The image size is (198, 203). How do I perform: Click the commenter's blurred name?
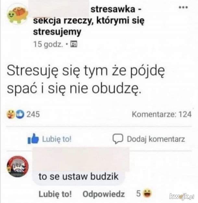coord(81,160)
